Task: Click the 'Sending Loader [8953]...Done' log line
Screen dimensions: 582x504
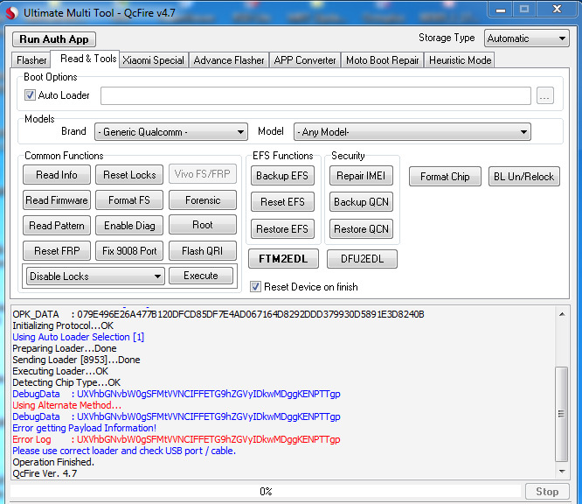Action: (76, 360)
